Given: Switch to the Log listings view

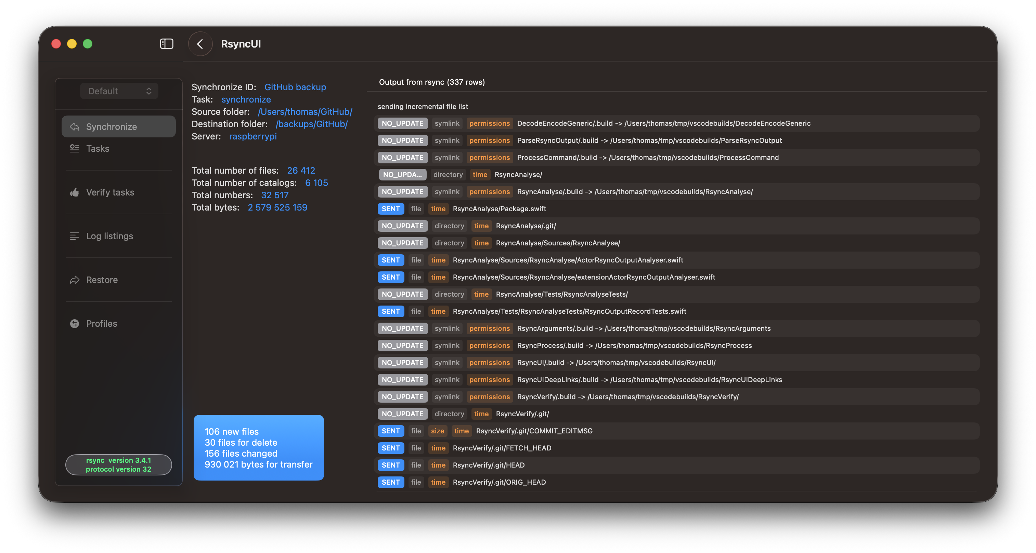Looking at the screenshot, I should 109,236.
